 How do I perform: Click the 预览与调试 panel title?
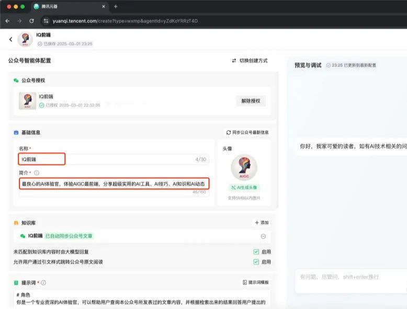pos(308,65)
